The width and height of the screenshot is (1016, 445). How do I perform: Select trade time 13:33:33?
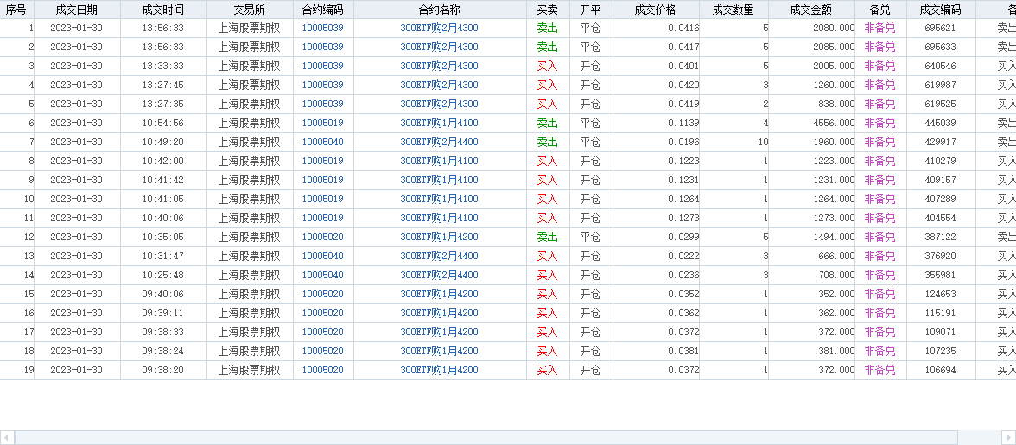click(162, 66)
